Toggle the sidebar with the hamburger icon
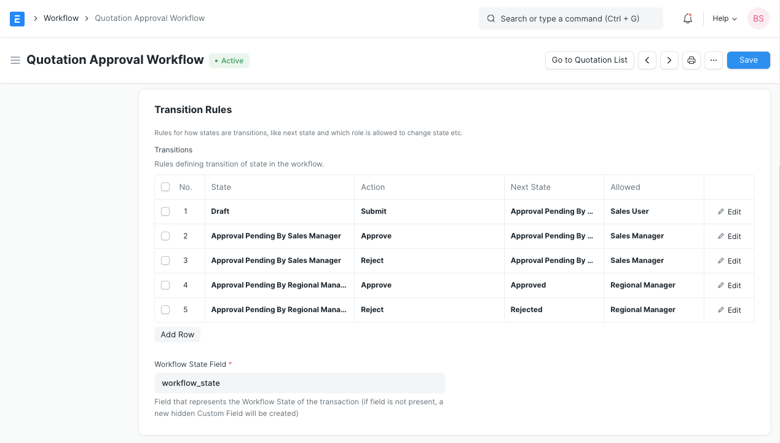 click(x=15, y=60)
